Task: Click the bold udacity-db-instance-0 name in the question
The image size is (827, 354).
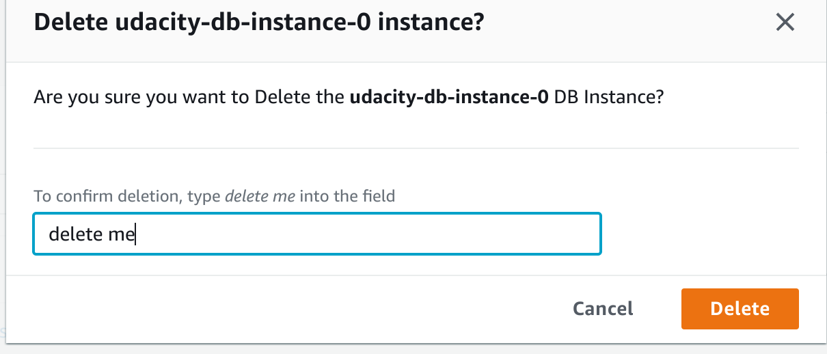Action: pos(449,97)
